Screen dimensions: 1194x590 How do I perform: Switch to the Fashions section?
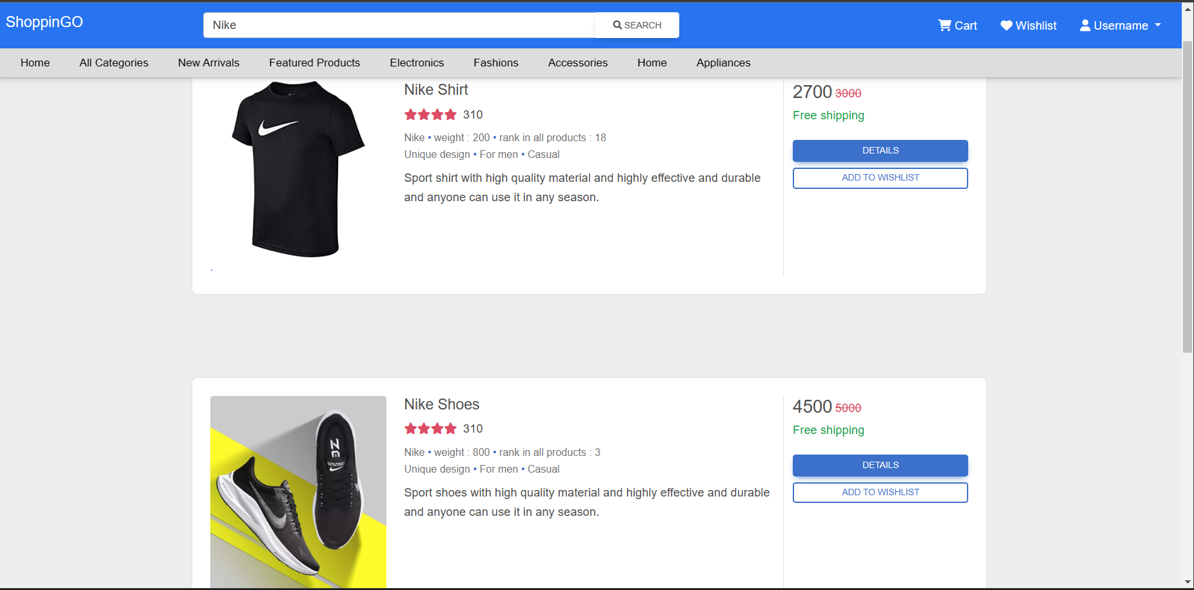pos(495,63)
